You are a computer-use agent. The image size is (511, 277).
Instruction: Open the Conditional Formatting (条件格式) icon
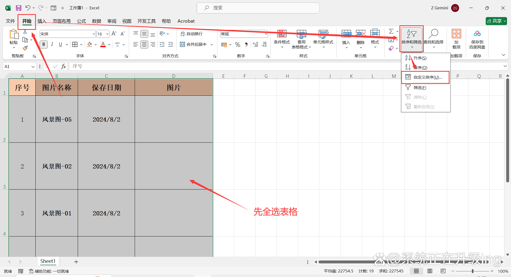[282, 34]
